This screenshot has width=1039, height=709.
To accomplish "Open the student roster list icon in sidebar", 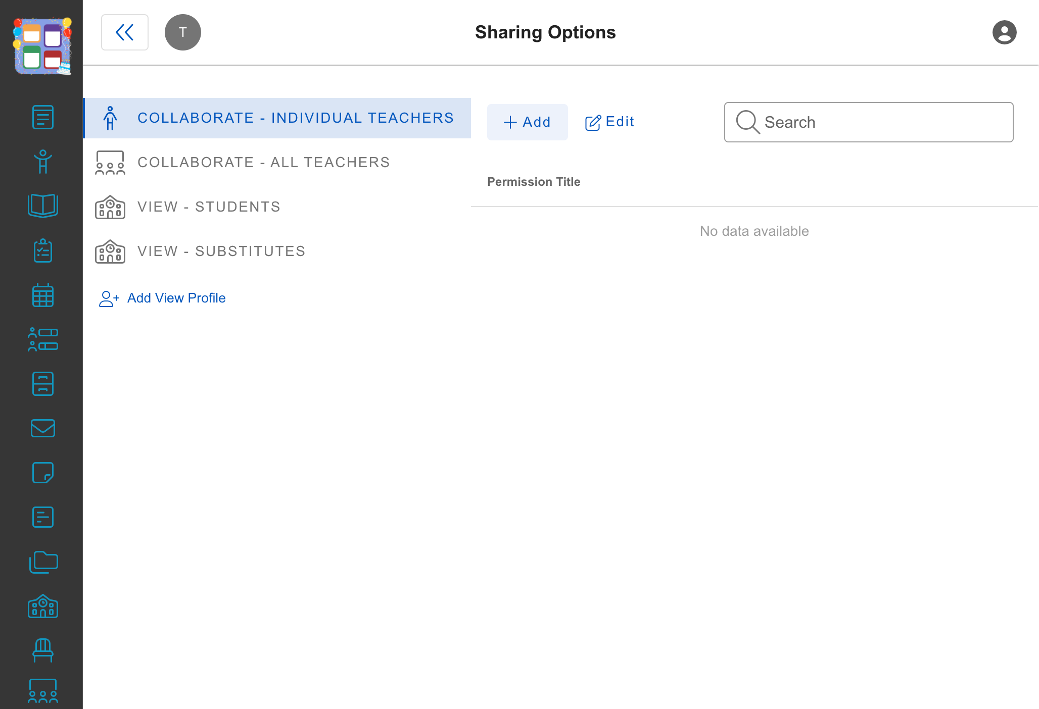I will click(43, 339).
